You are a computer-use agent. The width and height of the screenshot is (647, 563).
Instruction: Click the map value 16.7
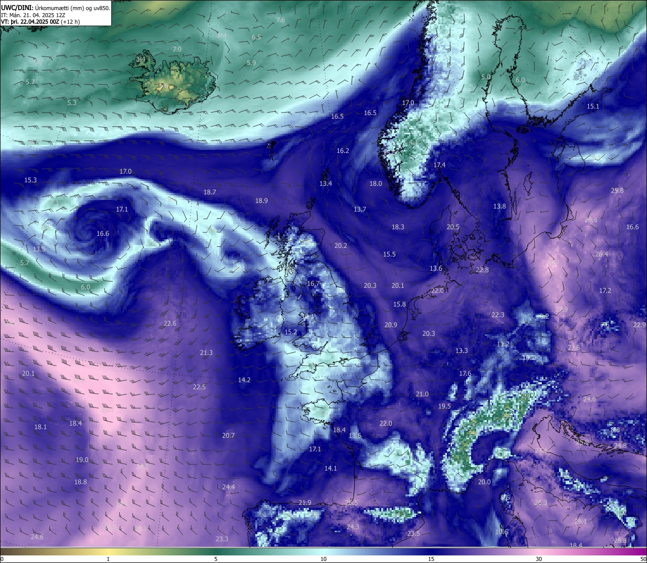pos(313,283)
